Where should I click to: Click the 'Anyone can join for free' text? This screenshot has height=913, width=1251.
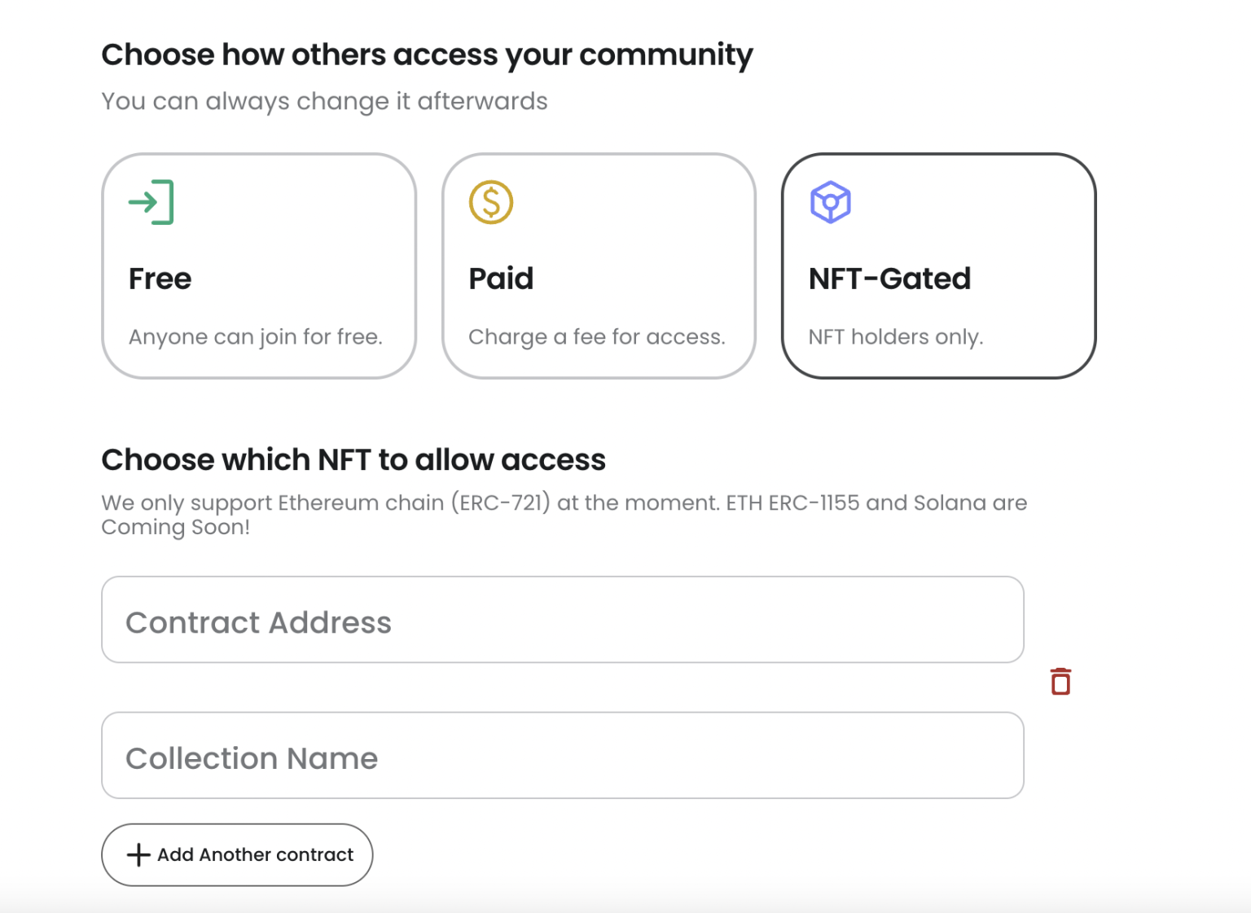click(x=256, y=336)
